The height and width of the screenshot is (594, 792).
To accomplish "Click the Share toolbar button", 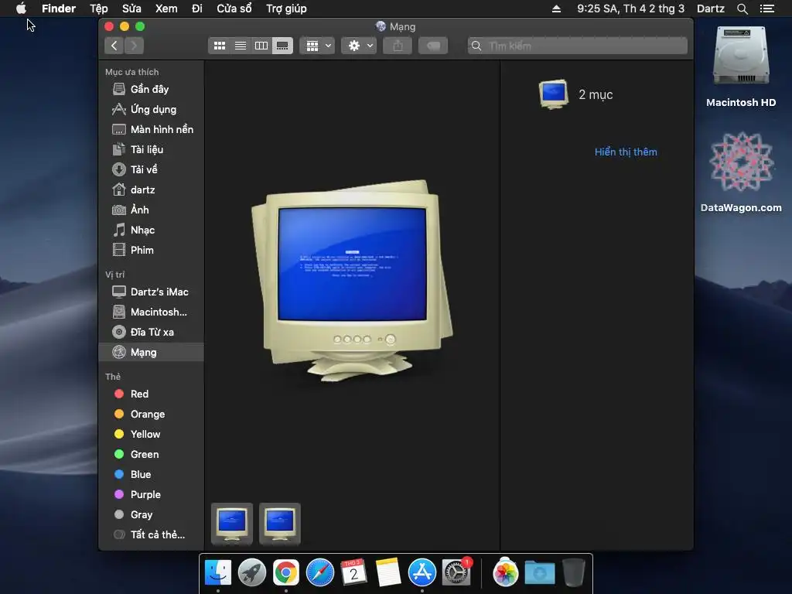I will pyautogui.click(x=398, y=46).
